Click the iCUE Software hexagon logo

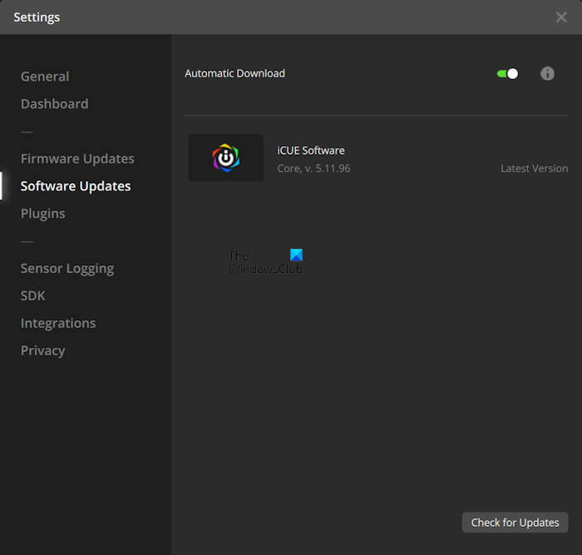pyautogui.click(x=225, y=158)
